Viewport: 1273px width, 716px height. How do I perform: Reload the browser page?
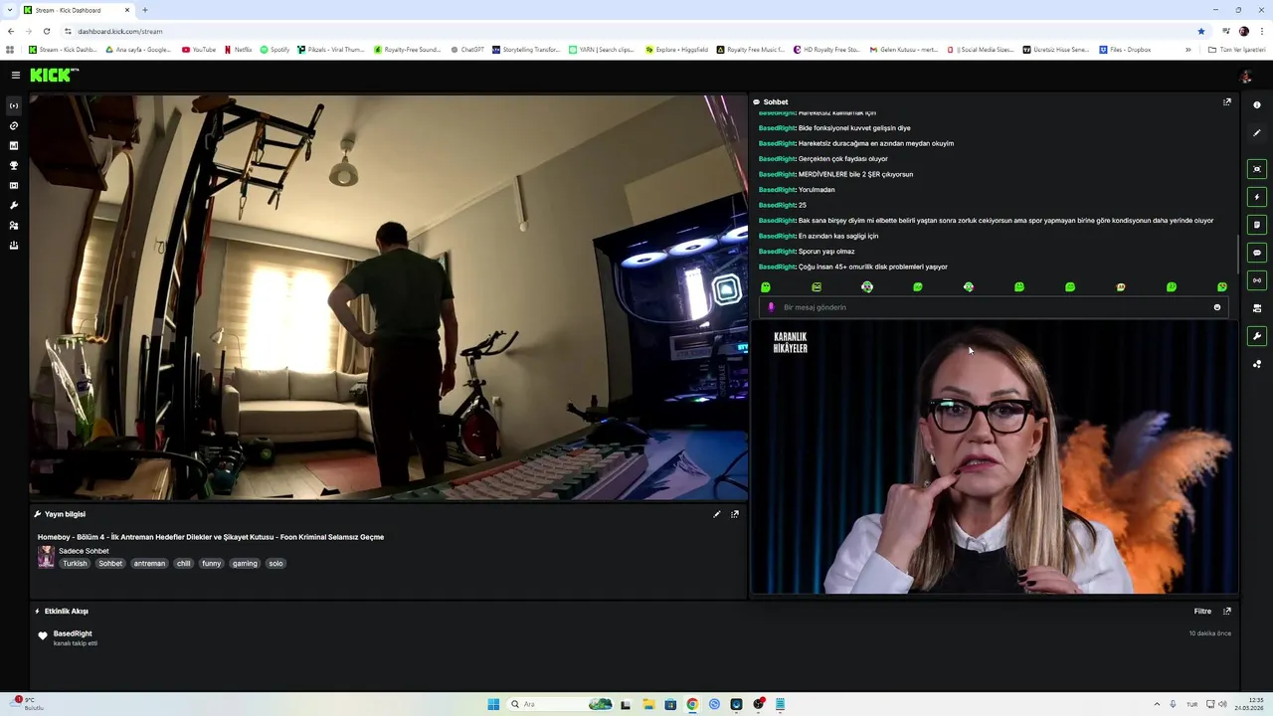pyautogui.click(x=46, y=31)
